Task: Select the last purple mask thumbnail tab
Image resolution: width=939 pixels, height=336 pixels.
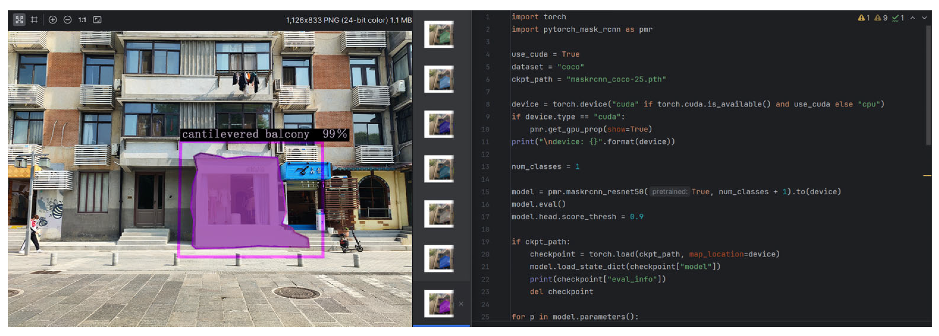Action: click(x=439, y=304)
